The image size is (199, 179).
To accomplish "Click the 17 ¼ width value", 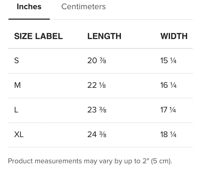I will 168,110.
